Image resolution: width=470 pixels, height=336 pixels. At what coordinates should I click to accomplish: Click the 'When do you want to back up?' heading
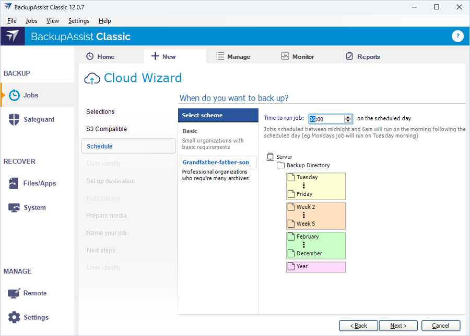[x=234, y=98]
